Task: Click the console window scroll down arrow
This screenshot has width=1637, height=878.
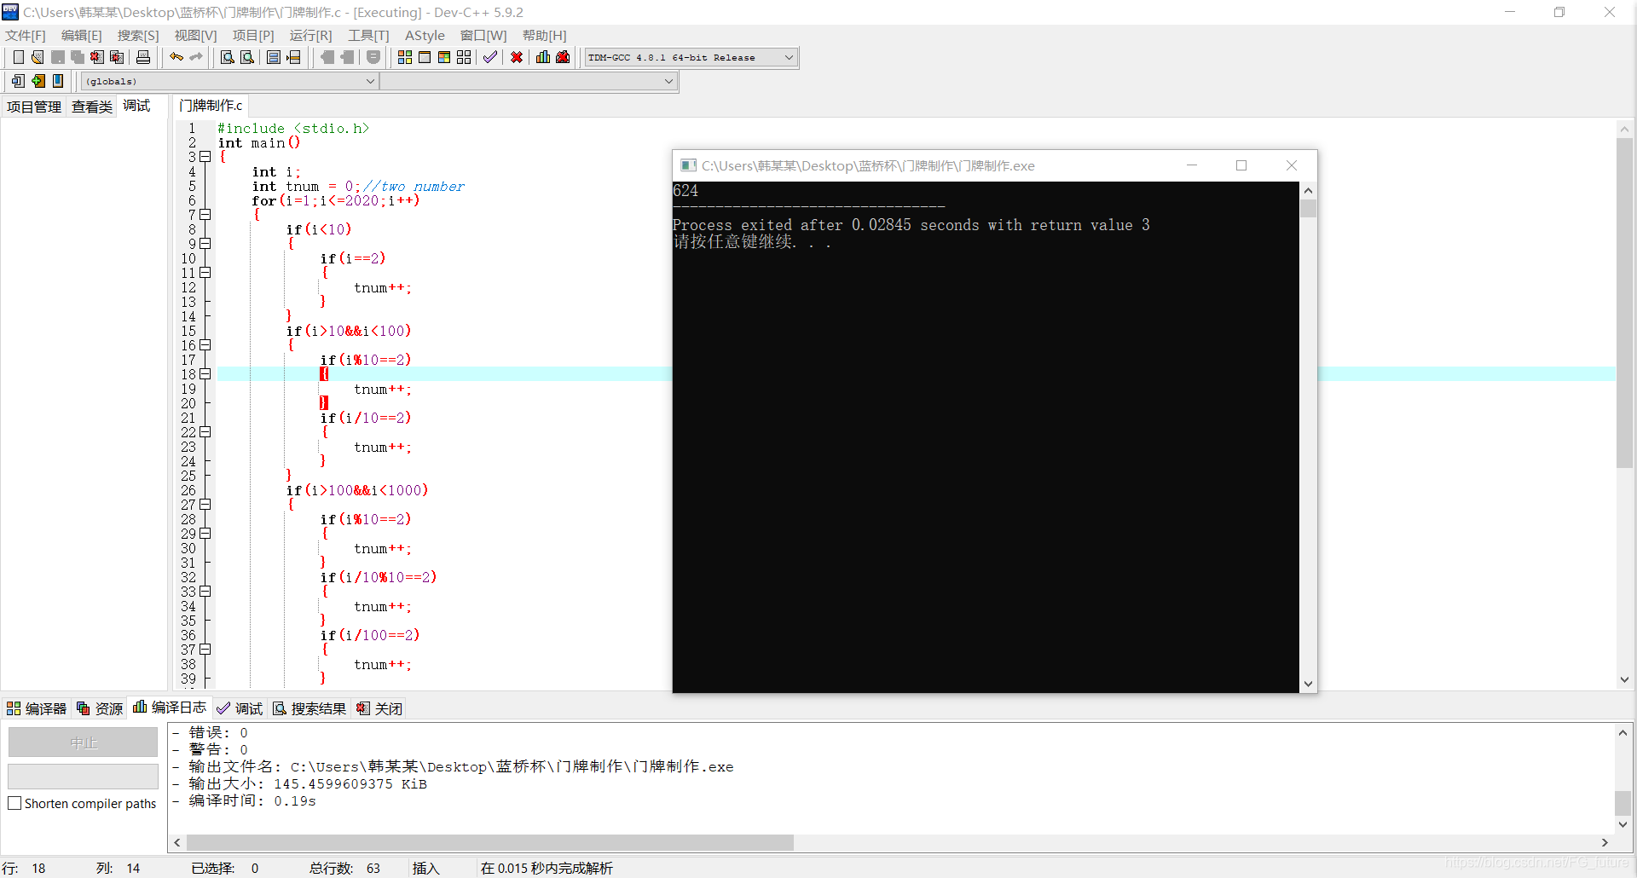Action: (1308, 684)
